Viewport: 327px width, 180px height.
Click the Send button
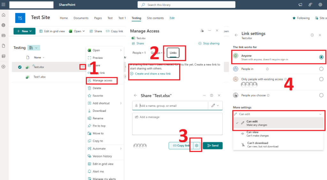click(x=212, y=145)
